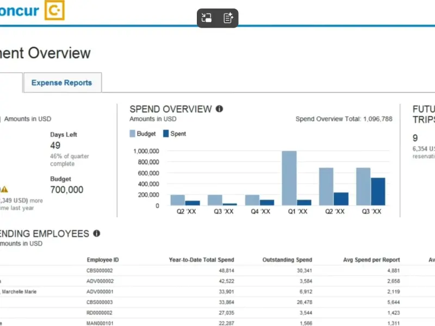Image resolution: width=435 pixels, height=326 pixels.
Task: Click the Spent legend color swatch
Action: 166,134
